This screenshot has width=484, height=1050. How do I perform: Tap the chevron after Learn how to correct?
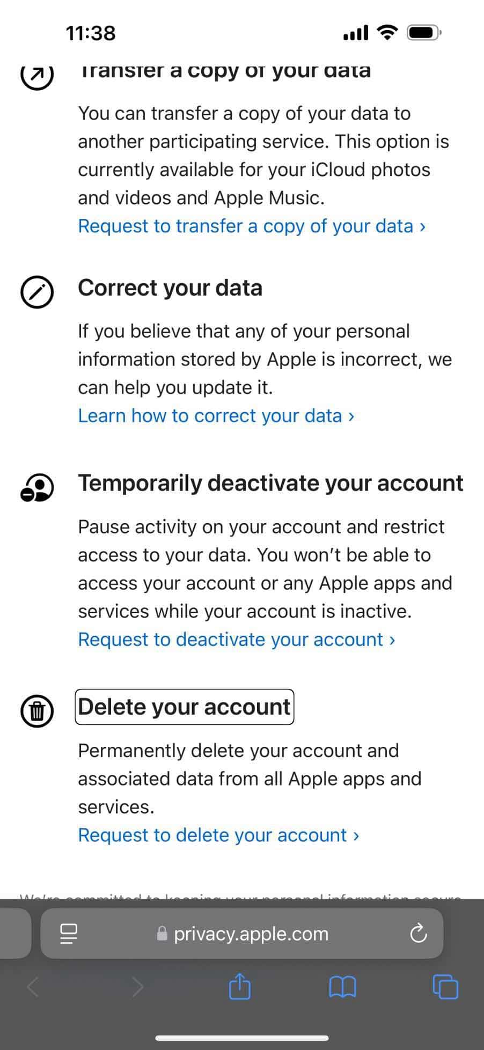[x=351, y=416]
